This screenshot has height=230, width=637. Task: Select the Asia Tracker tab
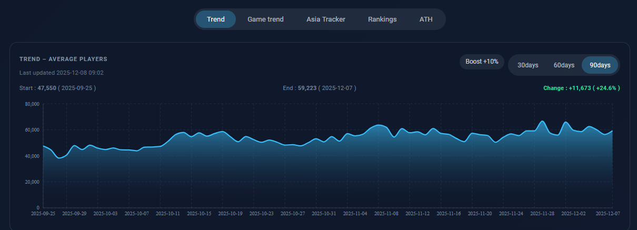(x=326, y=19)
